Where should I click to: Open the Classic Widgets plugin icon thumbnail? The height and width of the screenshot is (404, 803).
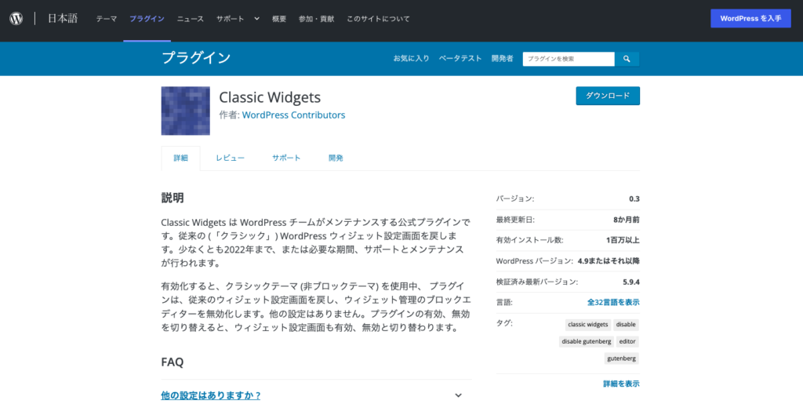[x=185, y=111]
